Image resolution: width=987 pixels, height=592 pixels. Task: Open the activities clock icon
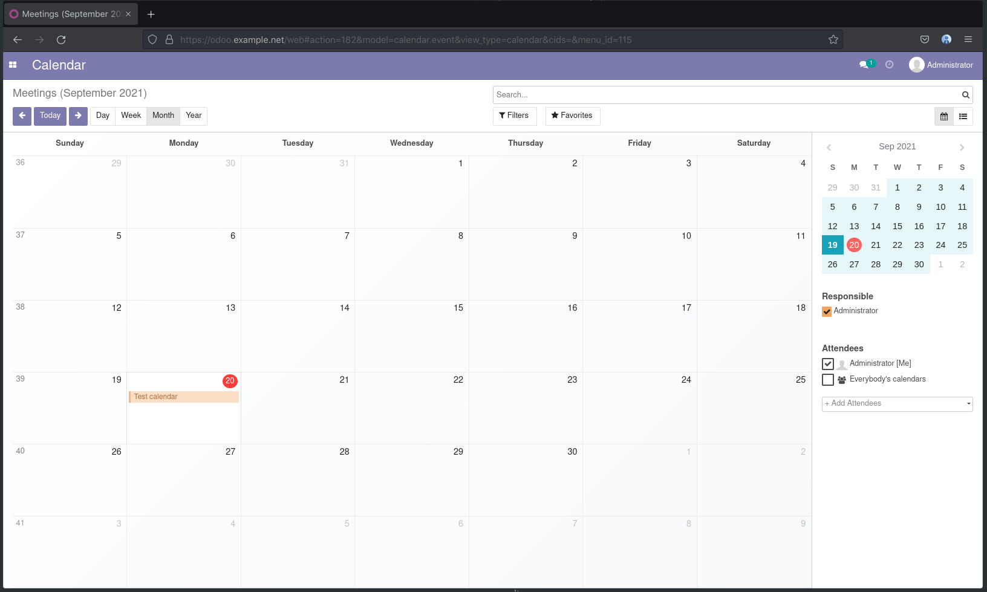889,65
